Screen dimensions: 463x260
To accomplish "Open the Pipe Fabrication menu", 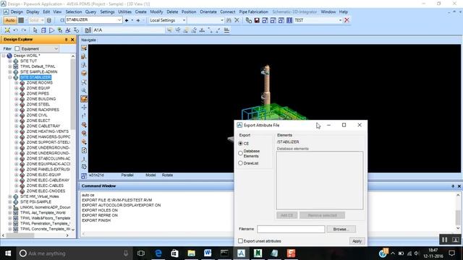I will 254,12.
